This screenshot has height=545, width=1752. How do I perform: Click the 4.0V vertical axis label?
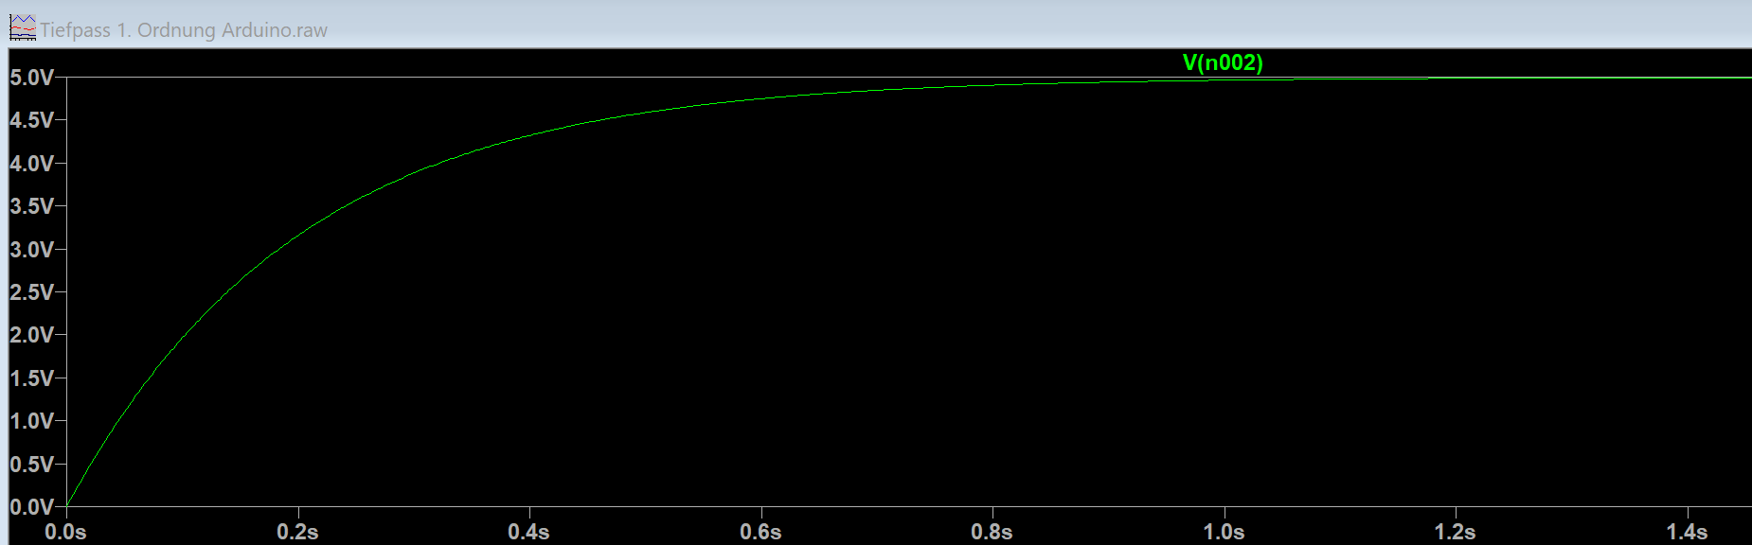click(32, 164)
